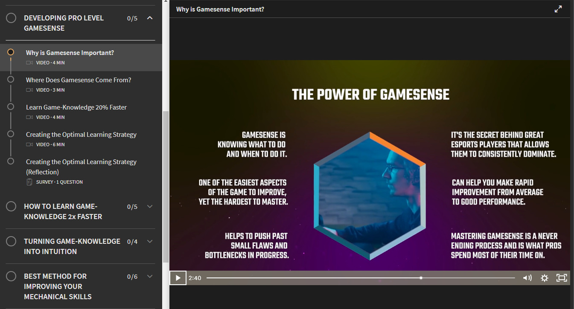The image size is (574, 309).
Task: Expand 'TURNING GAME-KNOWLEDGE INTO INTUITION'
Action: click(x=149, y=241)
